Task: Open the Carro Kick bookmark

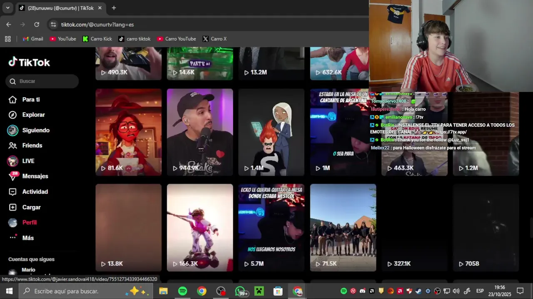Action: (x=97, y=39)
